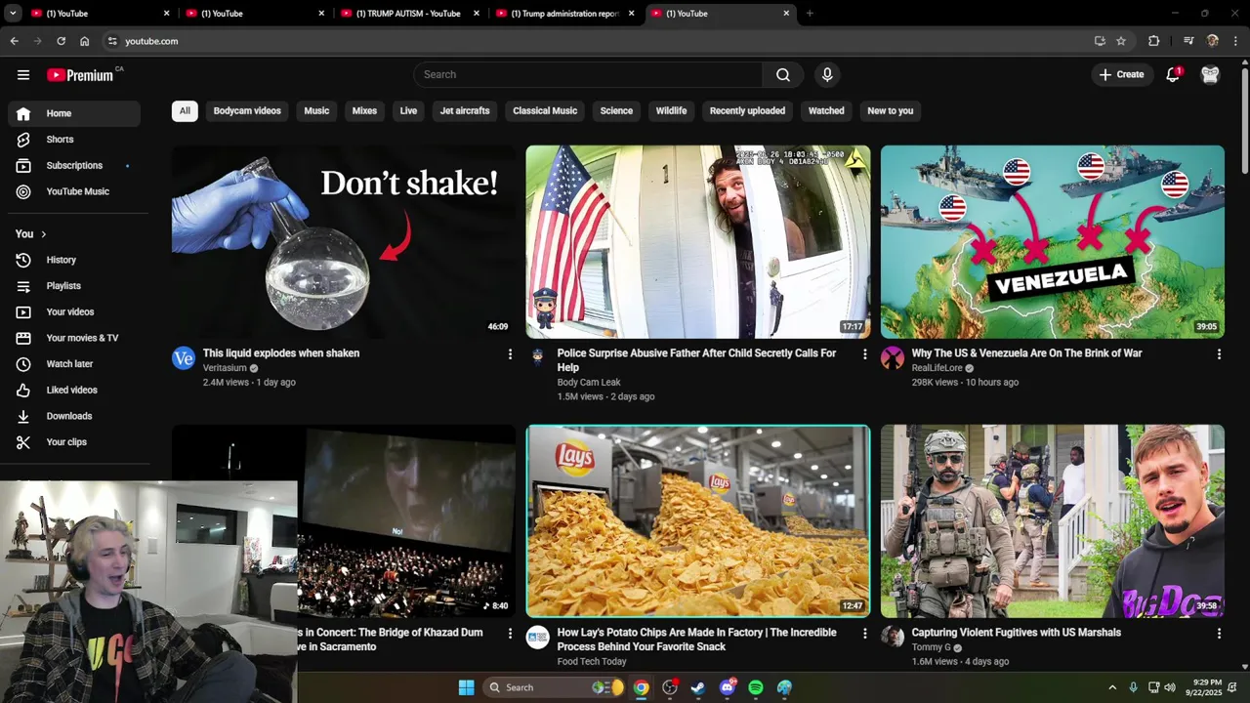Open YouTube Music from the sidebar

(x=74, y=191)
